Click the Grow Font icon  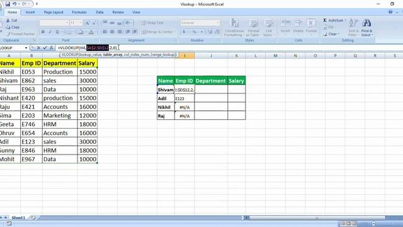coord(88,23)
